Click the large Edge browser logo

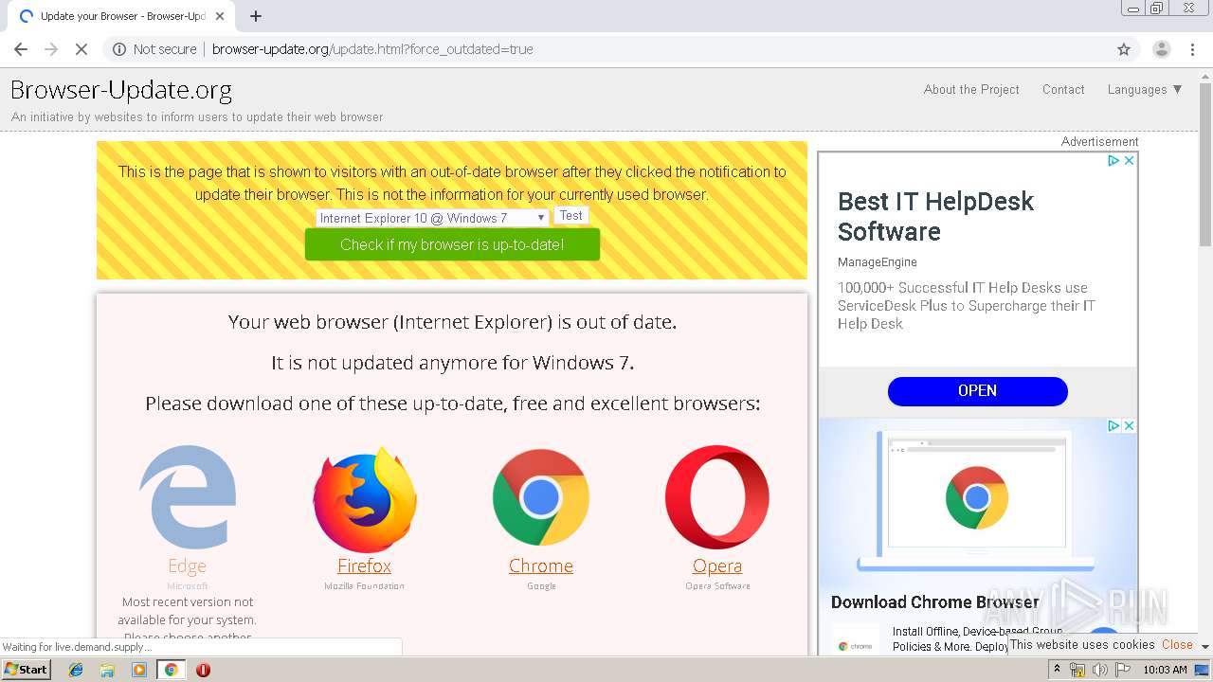point(188,497)
